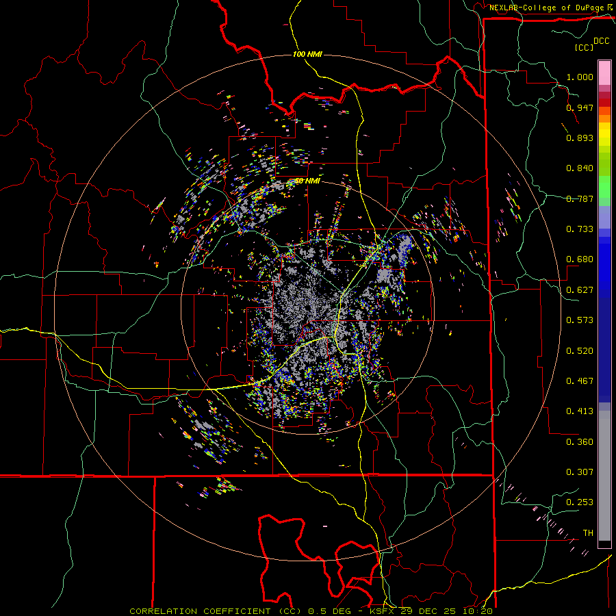
Task: Click the 0.840 scale value
Action: pyautogui.click(x=580, y=168)
